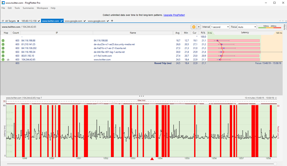Screen dimensions: 287x166
Task: Open the Interval combo box showing 1 second
Action: pos(220,27)
